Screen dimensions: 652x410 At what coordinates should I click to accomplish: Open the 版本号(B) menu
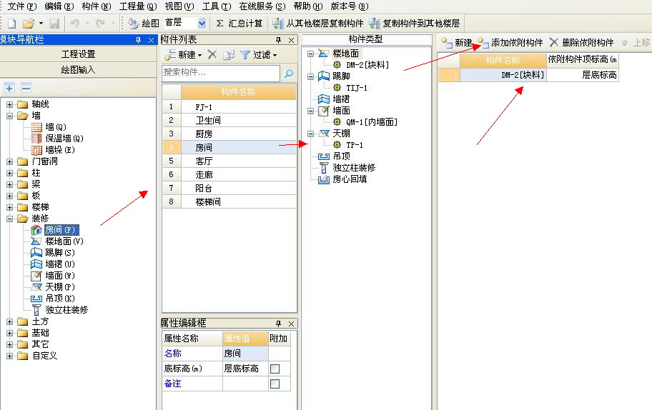point(350,6)
